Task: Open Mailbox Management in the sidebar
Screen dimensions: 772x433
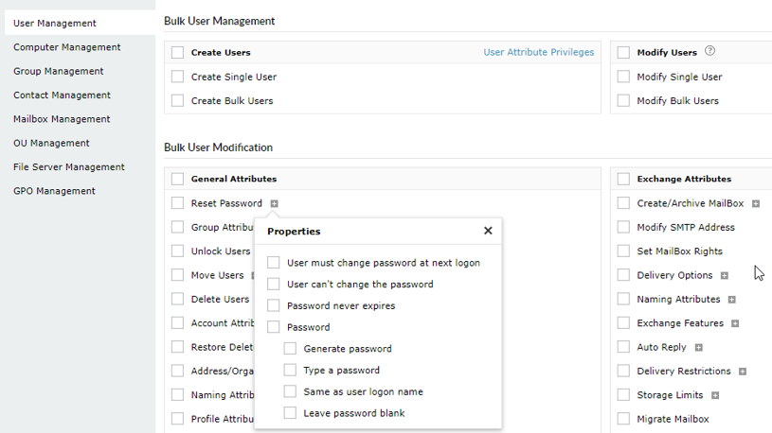Action: click(x=62, y=119)
